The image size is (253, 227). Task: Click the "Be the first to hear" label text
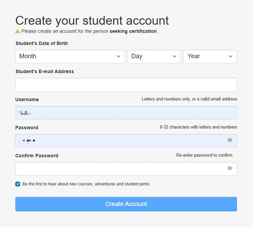pos(86,184)
